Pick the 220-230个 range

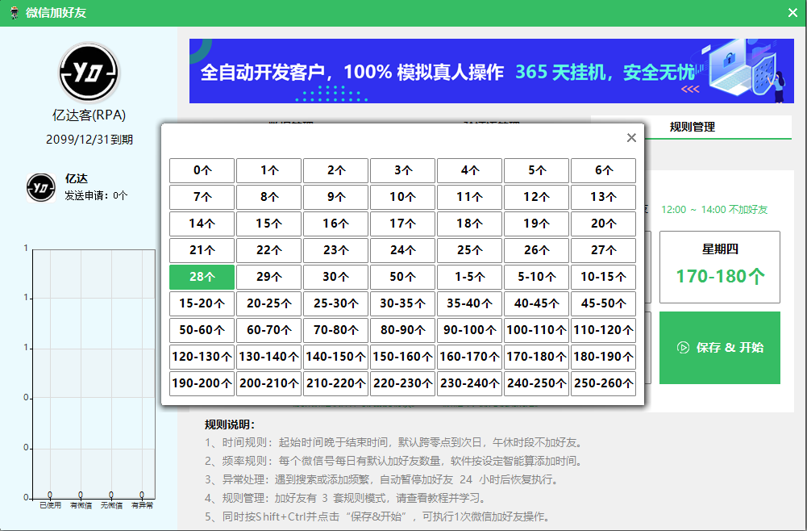402,383
